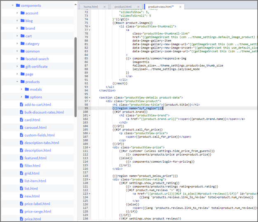This screenshot has height=222, width=258.
Task: Click the faceted-search folder icon
Action: tap(22, 59)
